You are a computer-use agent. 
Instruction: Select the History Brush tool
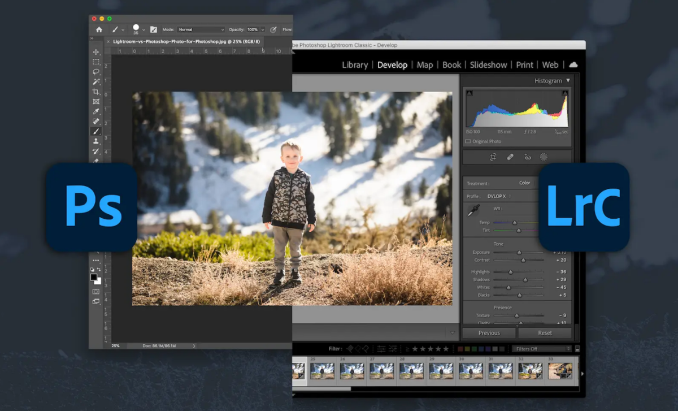pos(96,151)
